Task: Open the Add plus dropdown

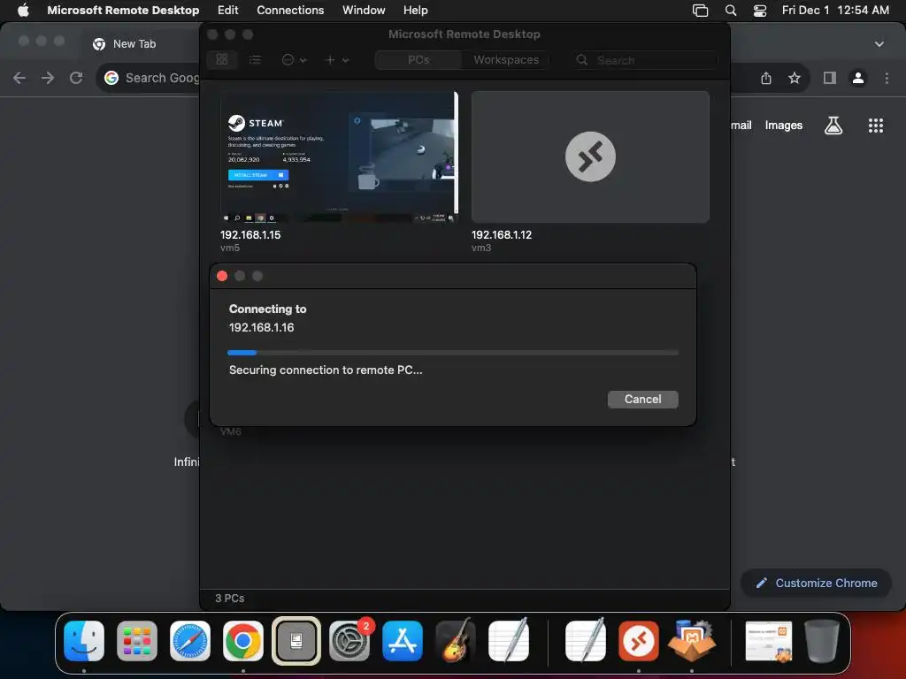Action: pyautogui.click(x=337, y=59)
